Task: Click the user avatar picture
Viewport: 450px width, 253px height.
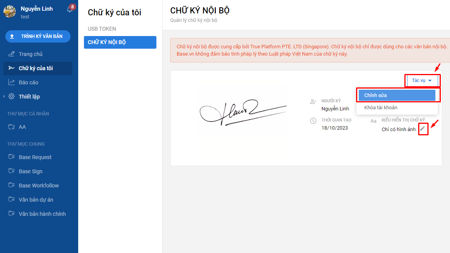Action: (x=10, y=11)
